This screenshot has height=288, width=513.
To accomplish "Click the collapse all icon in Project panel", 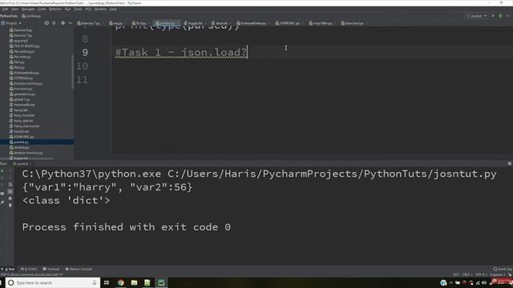I will point(55,23).
